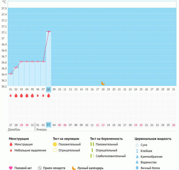Click the temperature point at 37.1

49,32
